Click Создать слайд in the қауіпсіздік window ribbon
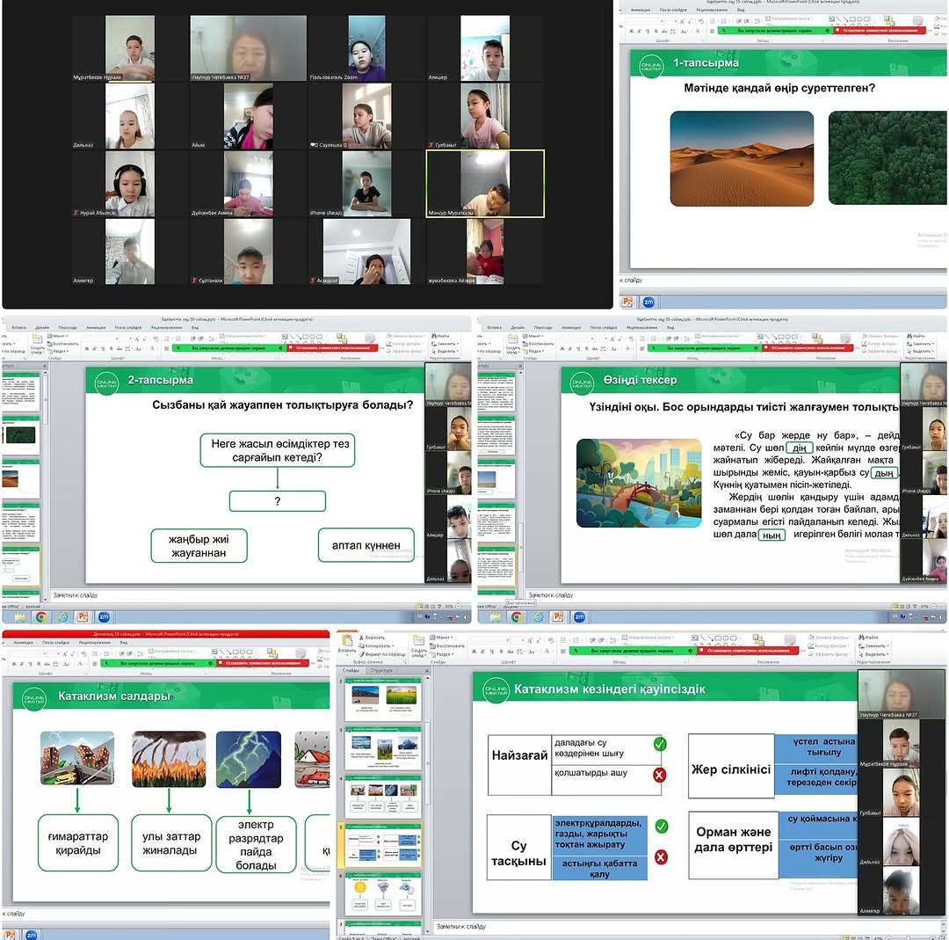949x940 pixels. click(419, 647)
